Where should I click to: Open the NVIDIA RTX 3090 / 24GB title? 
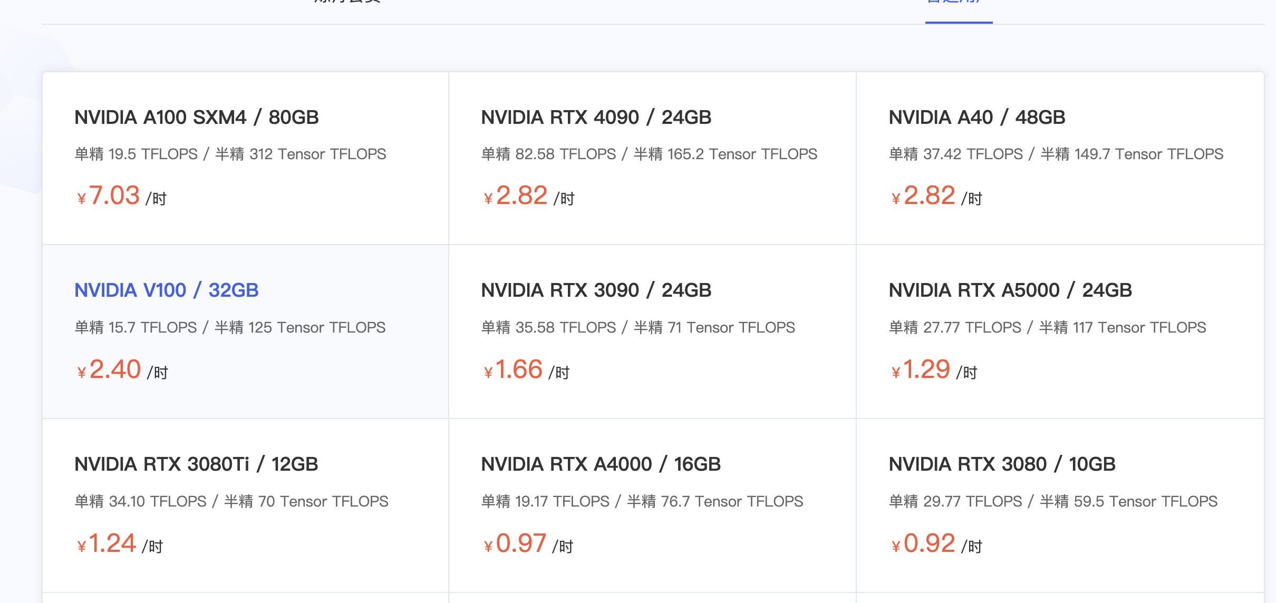(596, 290)
